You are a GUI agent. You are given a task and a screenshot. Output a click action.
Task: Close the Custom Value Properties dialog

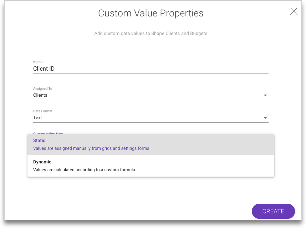point(294,11)
